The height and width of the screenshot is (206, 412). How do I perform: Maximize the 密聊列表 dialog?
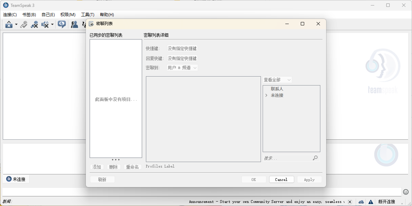[x=302, y=24]
